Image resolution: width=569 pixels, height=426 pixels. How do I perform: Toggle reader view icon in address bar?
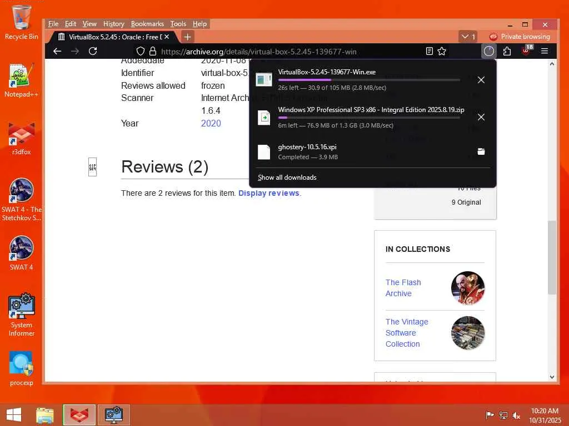430,51
